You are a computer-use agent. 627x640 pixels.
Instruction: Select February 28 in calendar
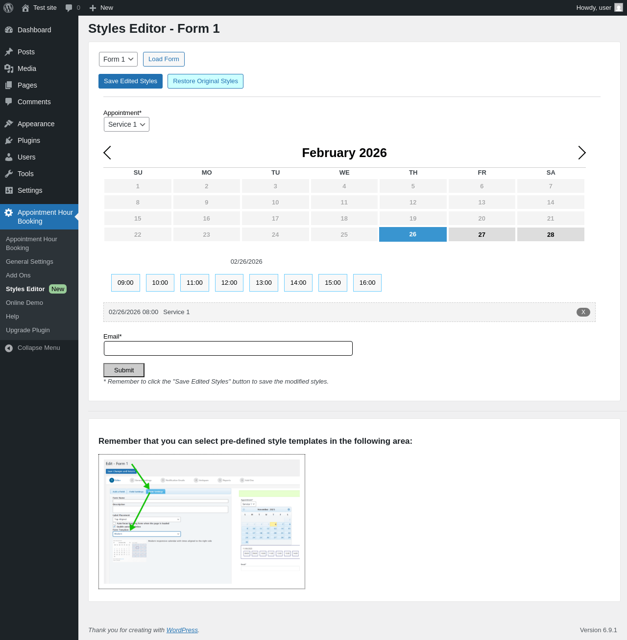point(551,234)
